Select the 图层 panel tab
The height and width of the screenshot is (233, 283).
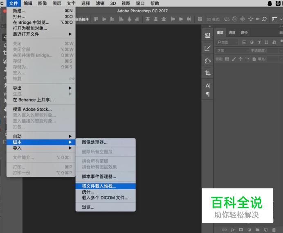(x=220, y=32)
